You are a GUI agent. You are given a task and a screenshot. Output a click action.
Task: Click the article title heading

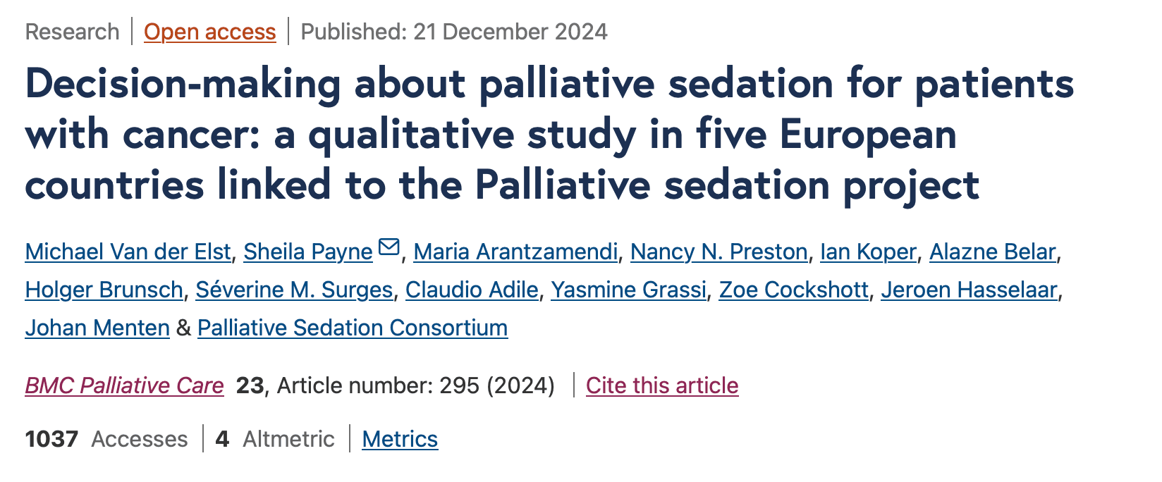coord(549,135)
